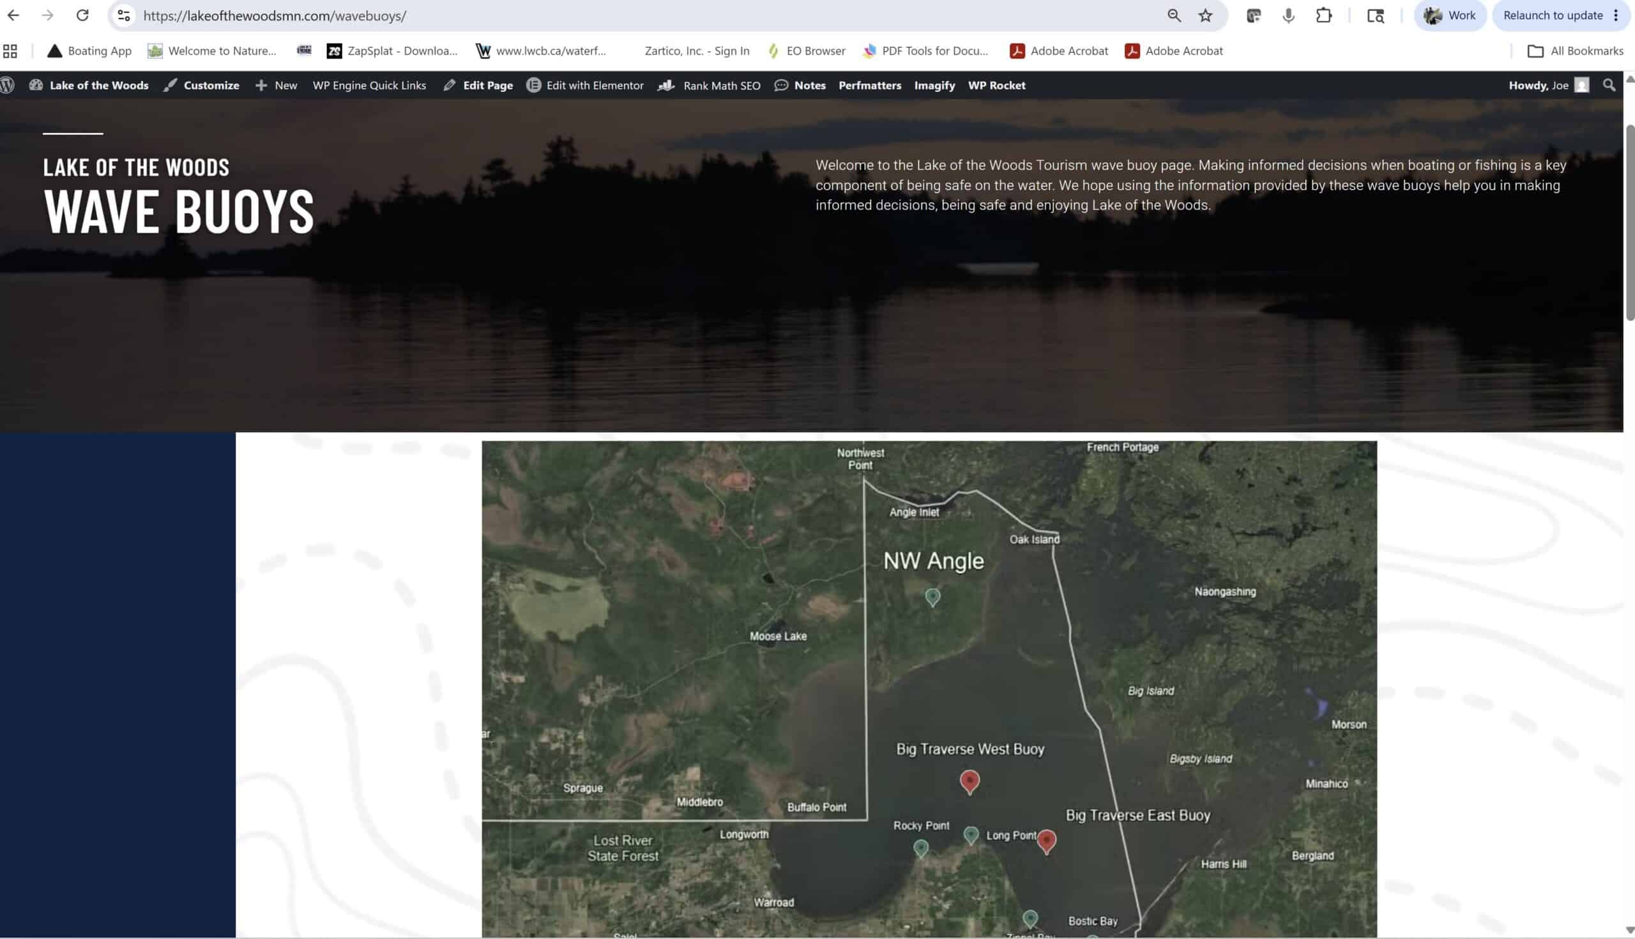Reload the wave buoys page
The height and width of the screenshot is (939, 1635).
pos(82,15)
